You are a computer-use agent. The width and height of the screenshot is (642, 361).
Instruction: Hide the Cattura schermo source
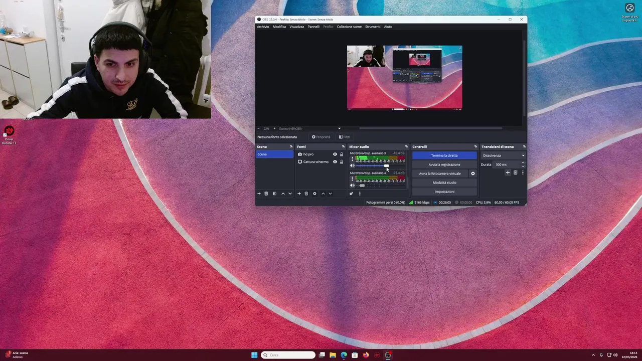335,162
